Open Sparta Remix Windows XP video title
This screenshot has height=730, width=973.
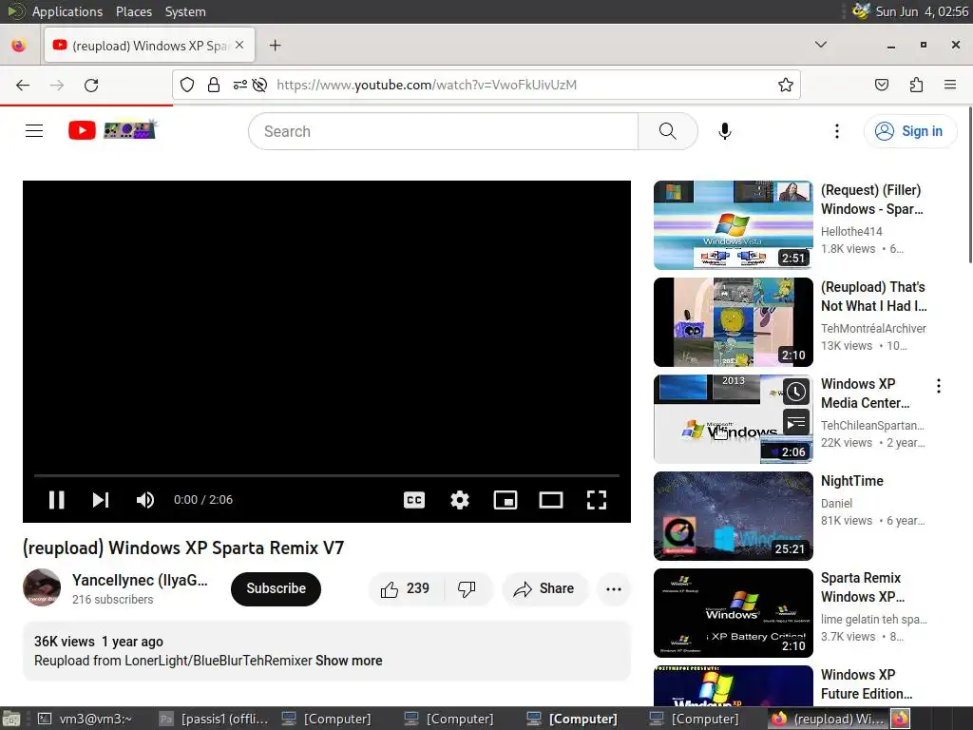[x=863, y=587]
